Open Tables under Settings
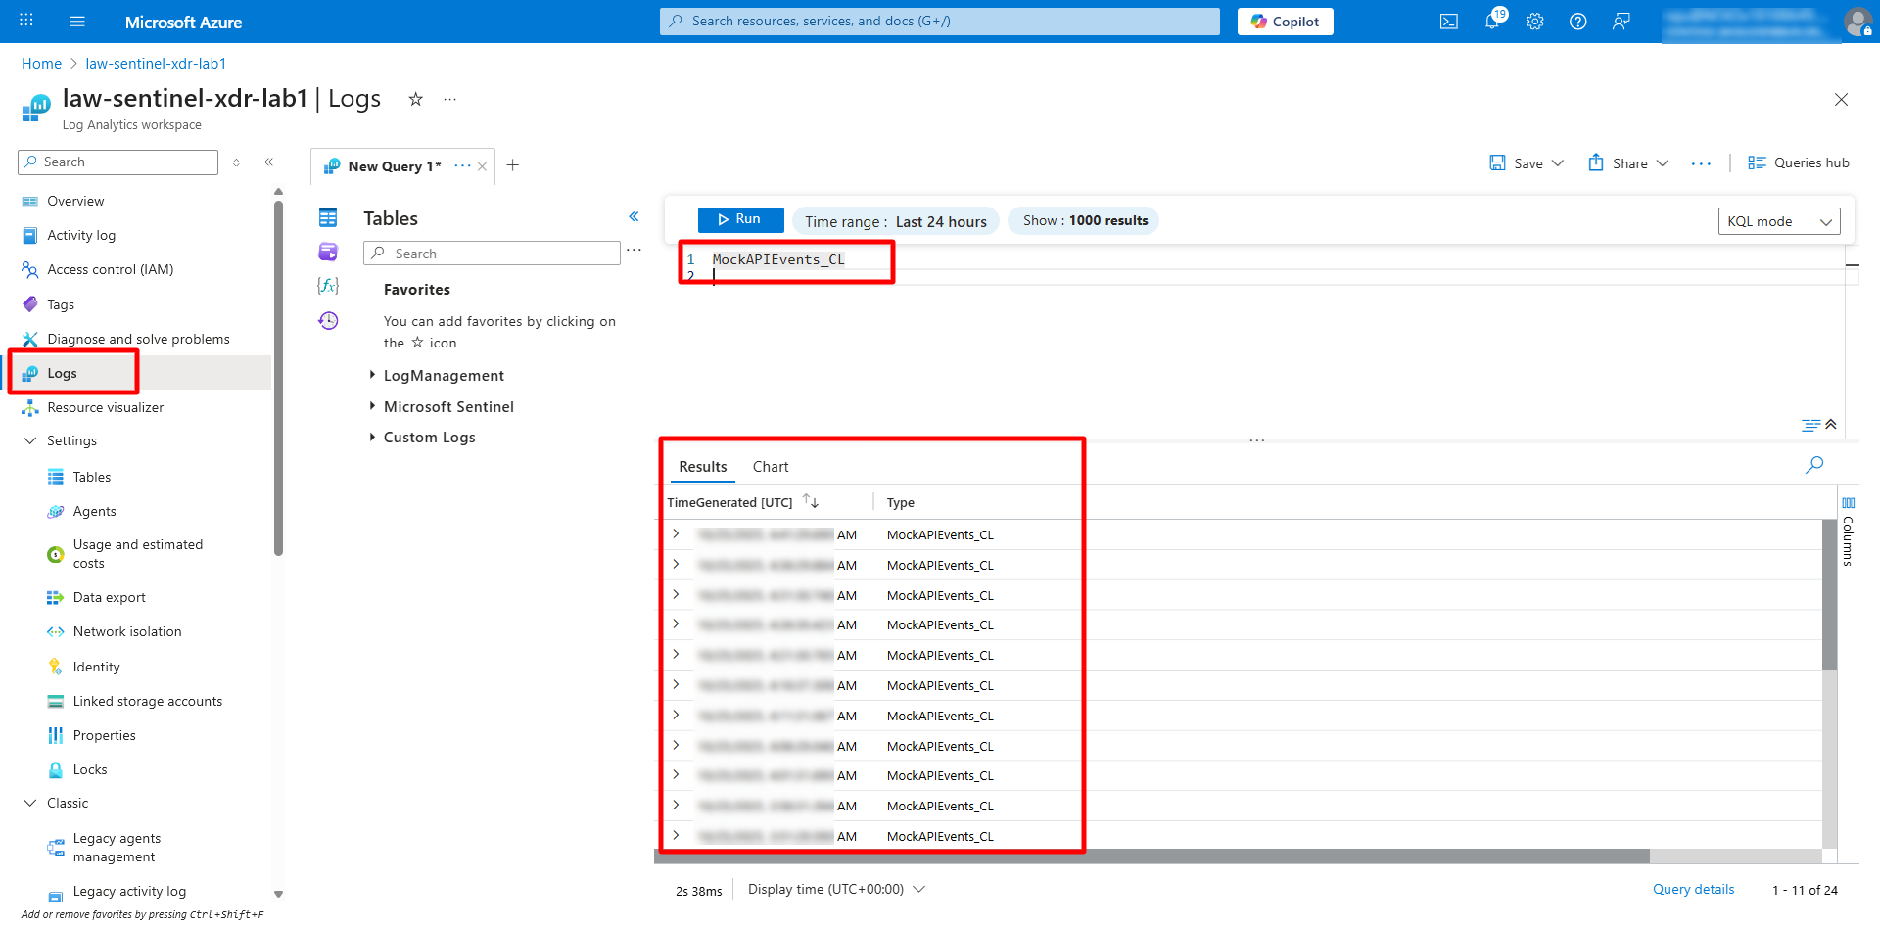The width and height of the screenshot is (1880, 925). (x=91, y=477)
